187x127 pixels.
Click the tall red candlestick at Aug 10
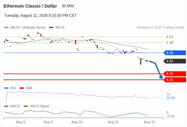coord(75,42)
